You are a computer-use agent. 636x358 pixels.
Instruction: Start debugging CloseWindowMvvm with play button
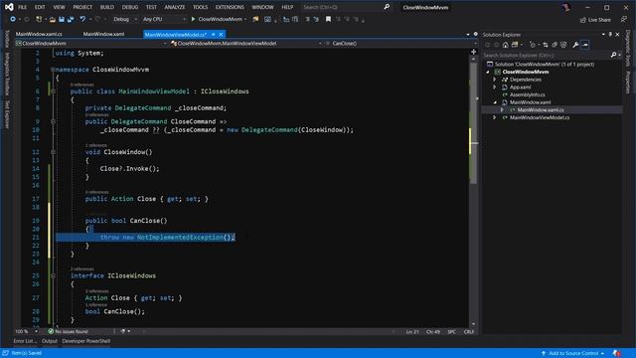click(x=194, y=19)
